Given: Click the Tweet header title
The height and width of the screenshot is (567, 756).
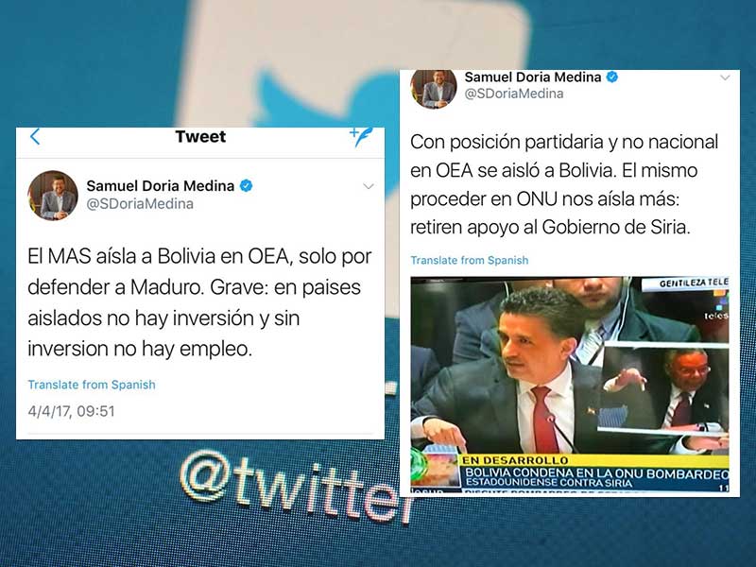Looking at the screenshot, I should 200,136.
